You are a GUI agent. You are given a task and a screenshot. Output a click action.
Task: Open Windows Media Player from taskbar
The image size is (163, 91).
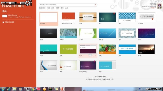click(x=20, y=89)
